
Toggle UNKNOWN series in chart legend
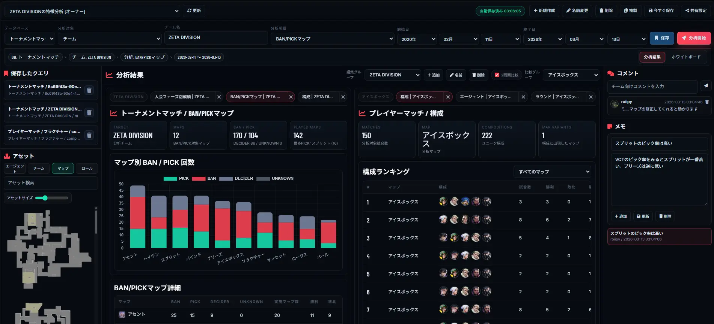[275, 178]
